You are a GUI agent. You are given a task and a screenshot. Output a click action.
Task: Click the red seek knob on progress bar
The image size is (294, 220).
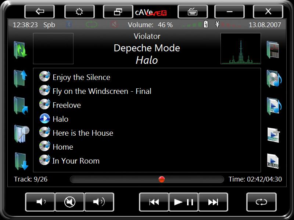click(162, 179)
